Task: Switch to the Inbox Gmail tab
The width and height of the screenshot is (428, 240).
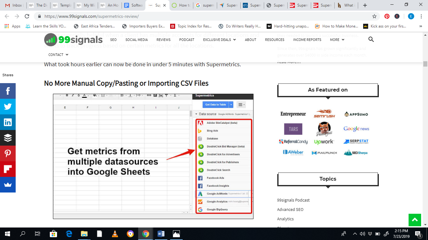Action: click(x=14, y=5)
